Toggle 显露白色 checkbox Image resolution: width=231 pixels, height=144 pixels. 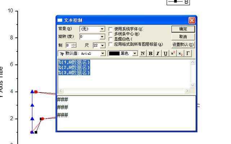click(110, 39)
